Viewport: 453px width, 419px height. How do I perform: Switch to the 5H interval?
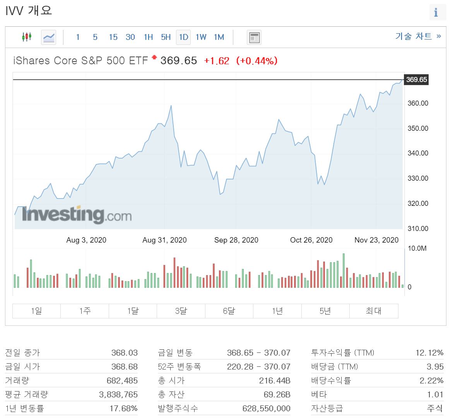point(165,37)
